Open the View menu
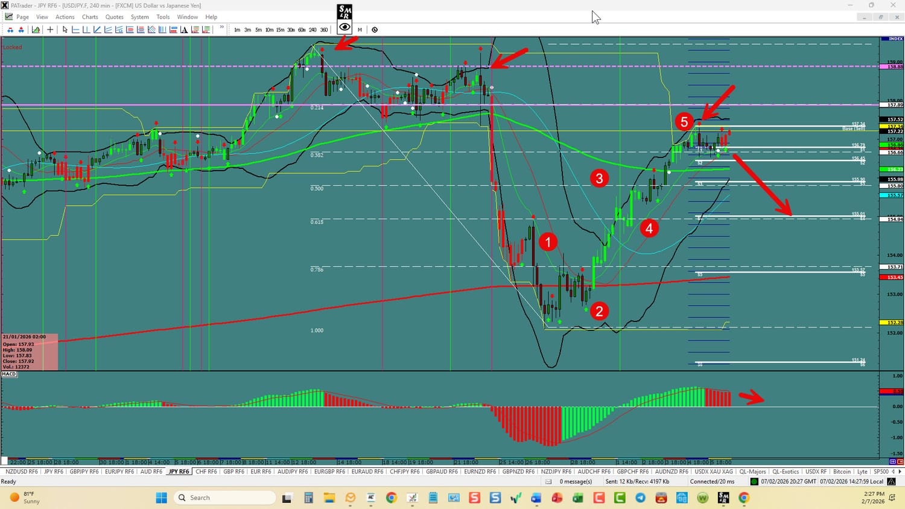This screenshot has width=905, height=509. (42, 17)
